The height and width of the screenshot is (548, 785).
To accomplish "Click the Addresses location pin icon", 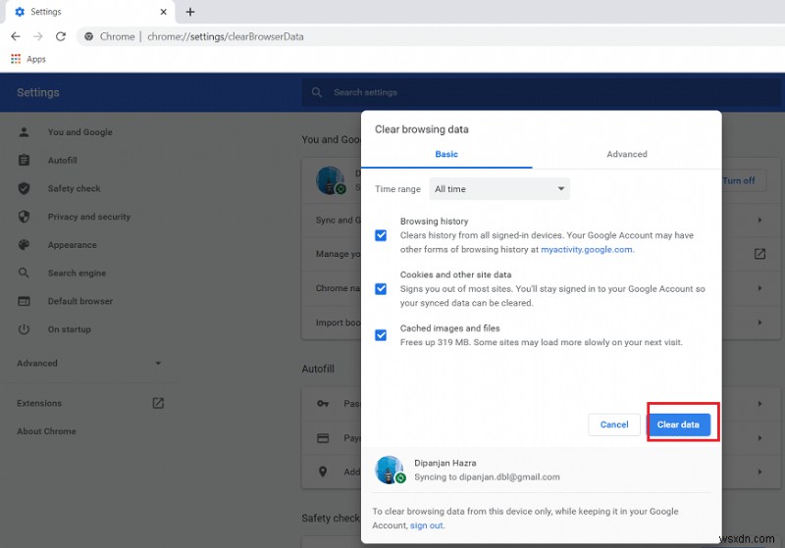I will point(323,472).
